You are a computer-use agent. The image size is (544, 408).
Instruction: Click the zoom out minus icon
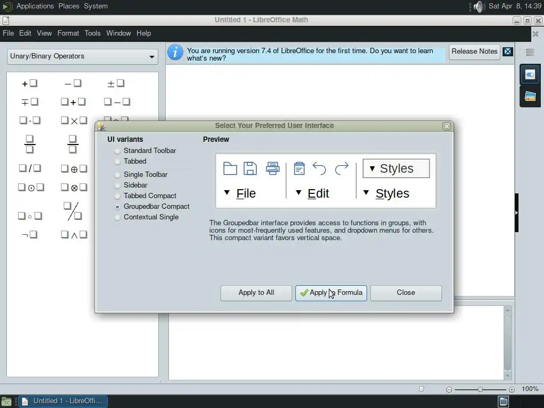(x=449, y=389)
